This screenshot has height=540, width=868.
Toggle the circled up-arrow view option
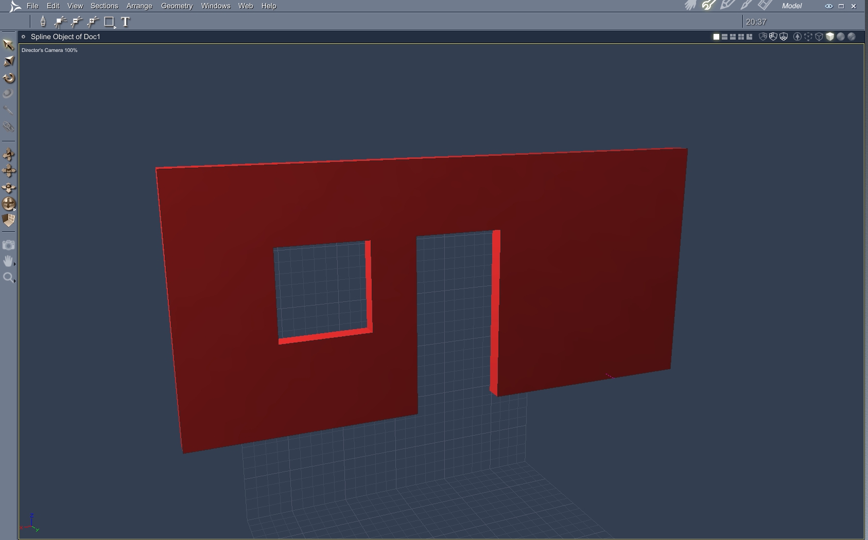pos(797,37)
